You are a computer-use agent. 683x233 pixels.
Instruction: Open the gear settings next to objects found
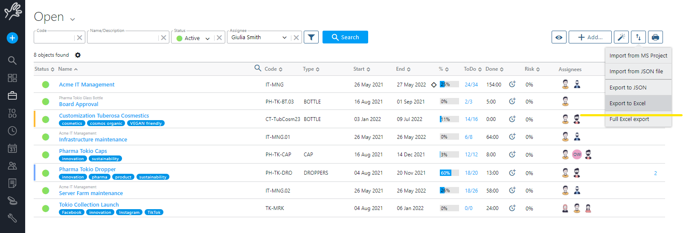(x=78, y=55)
